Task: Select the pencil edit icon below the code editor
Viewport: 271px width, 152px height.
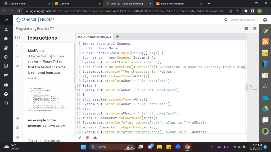Action: [x=80, y=137]
